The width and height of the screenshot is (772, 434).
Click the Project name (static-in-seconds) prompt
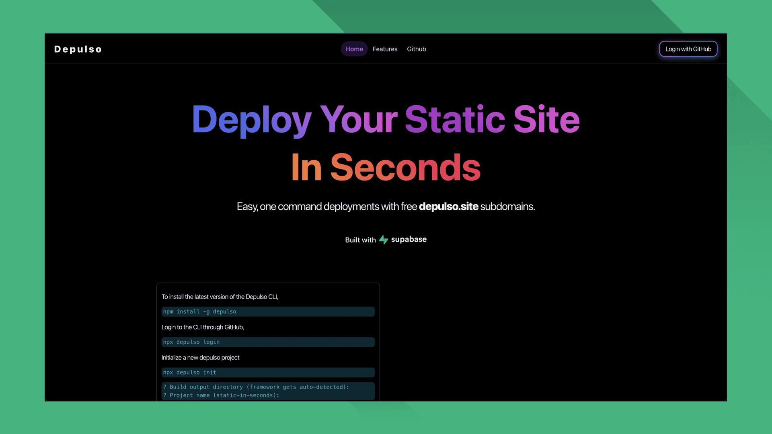[x=221, y=395]
